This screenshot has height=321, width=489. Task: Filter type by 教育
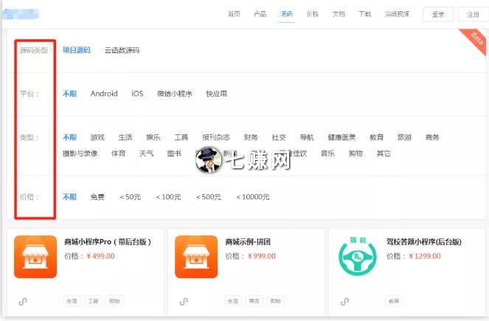[x=376, y=137]
